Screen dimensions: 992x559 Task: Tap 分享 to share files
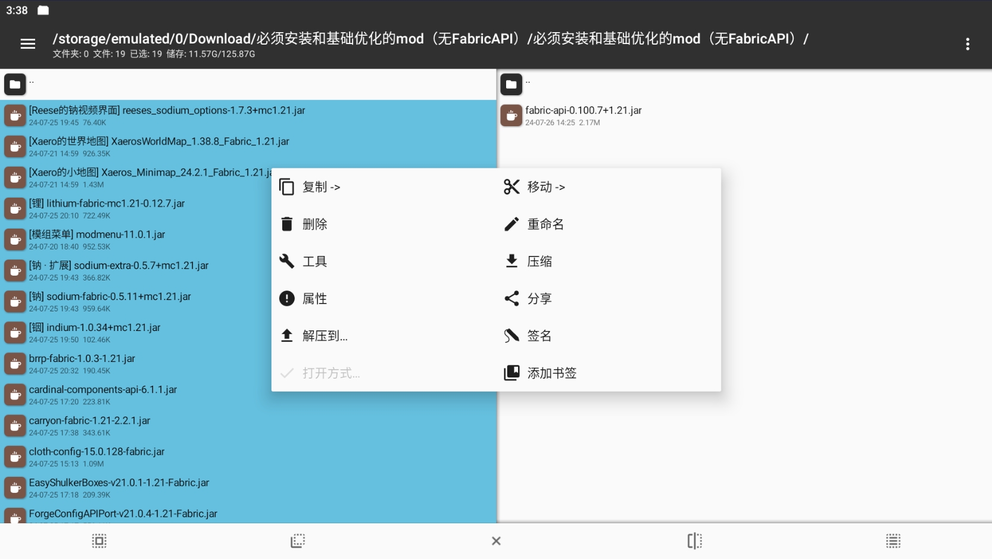click(609, 299)
